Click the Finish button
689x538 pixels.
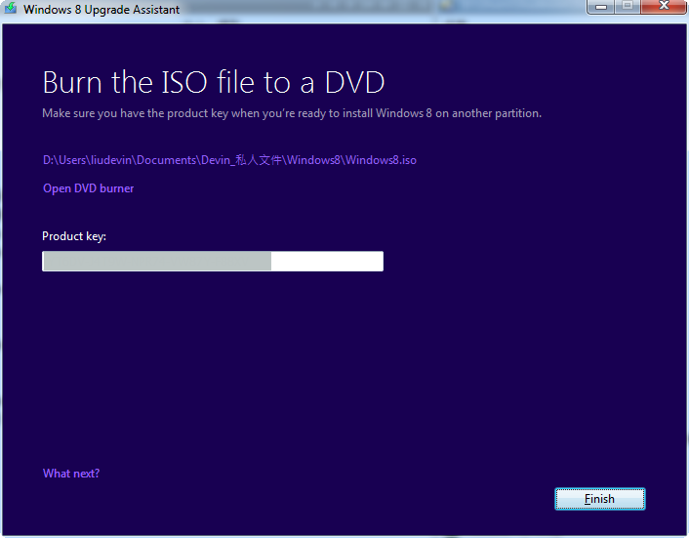coord(600,499)
